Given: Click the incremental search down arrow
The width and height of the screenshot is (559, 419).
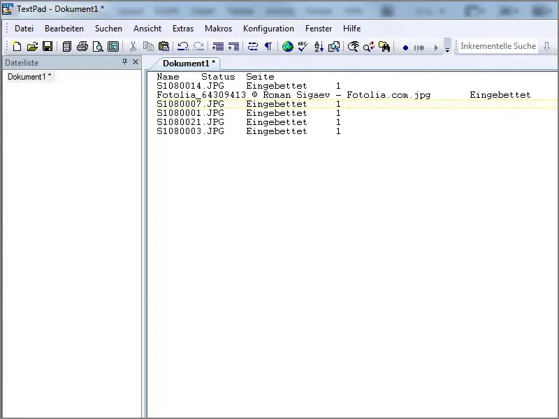Looking at the screenshot, I should click(x=546, y=46).
